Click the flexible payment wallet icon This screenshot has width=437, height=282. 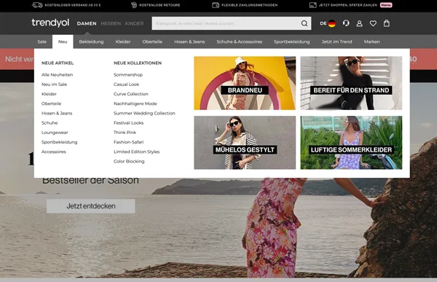point(216,5)
